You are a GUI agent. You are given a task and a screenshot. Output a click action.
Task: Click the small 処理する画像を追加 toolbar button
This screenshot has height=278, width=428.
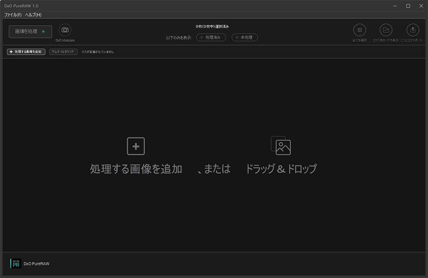[26, 52]
